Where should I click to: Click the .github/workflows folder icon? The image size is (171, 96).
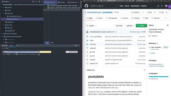coord(87,37)
